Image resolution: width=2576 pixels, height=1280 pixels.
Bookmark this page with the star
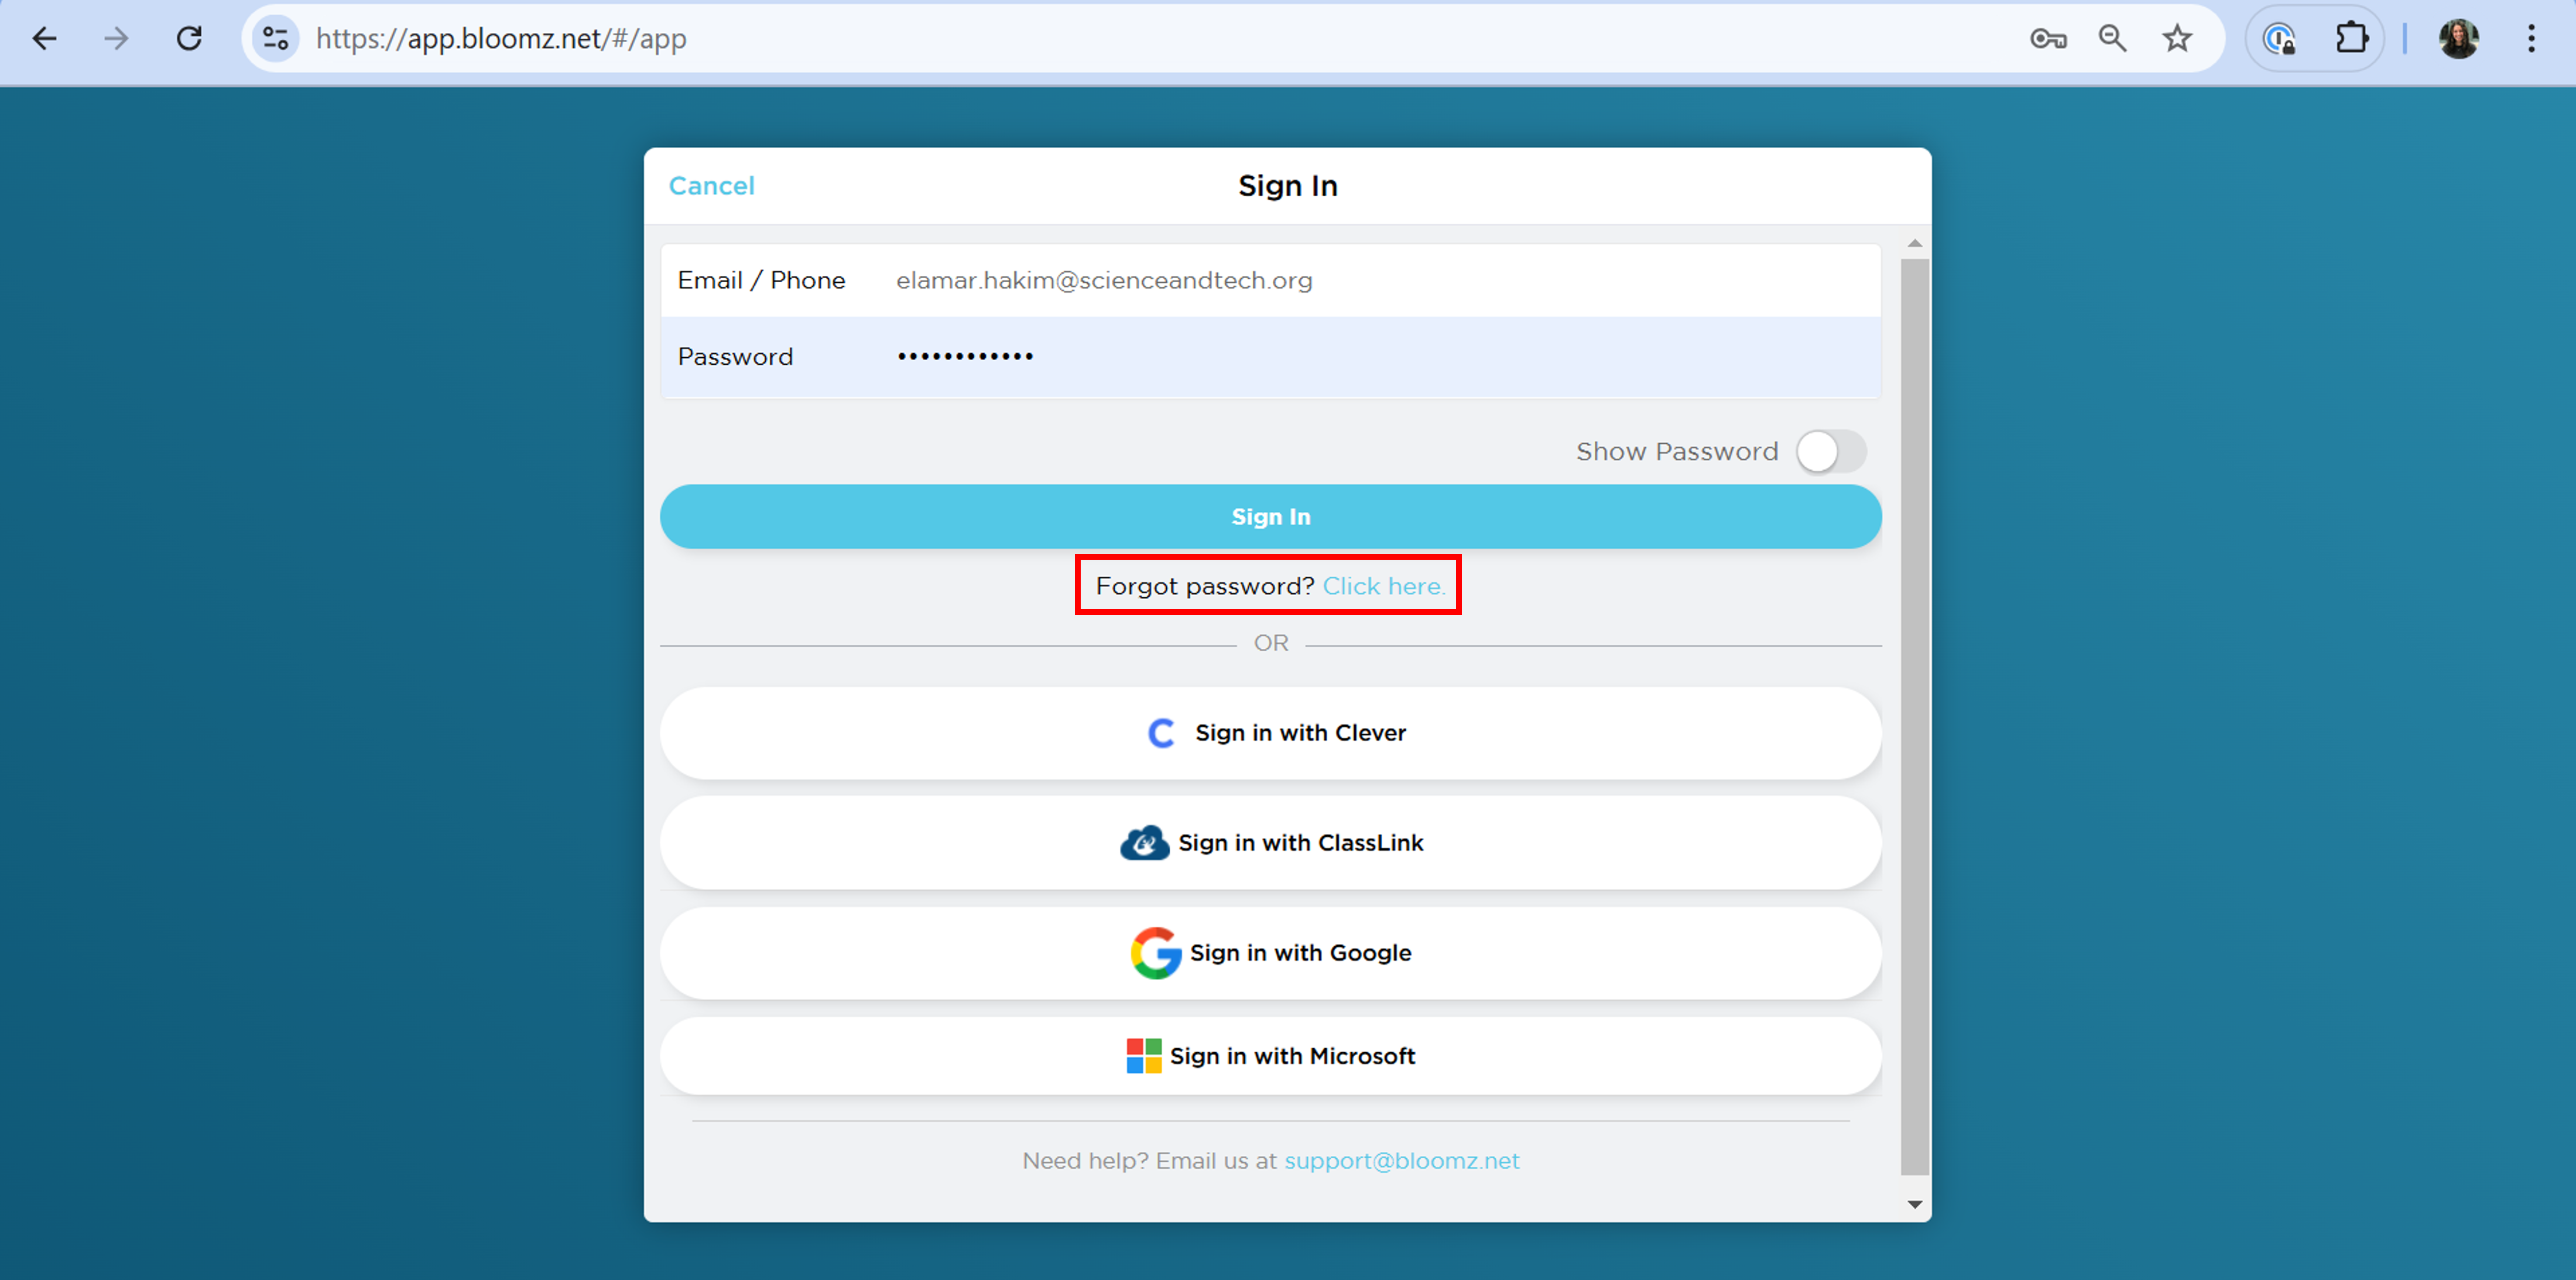pos(2177,39)
